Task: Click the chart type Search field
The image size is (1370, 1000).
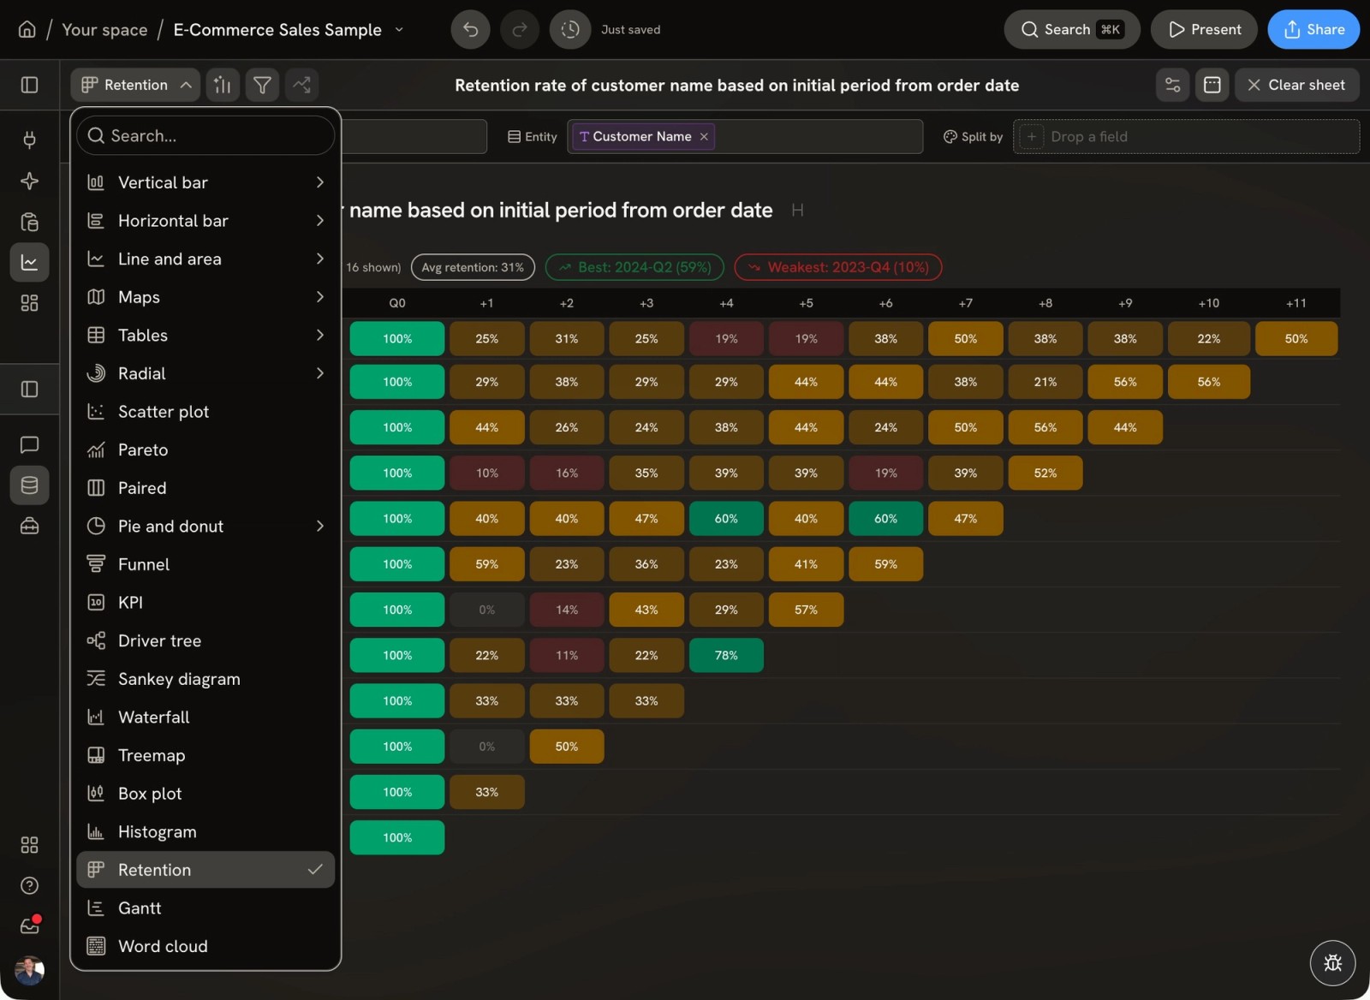Action: [x=205, y=135]
